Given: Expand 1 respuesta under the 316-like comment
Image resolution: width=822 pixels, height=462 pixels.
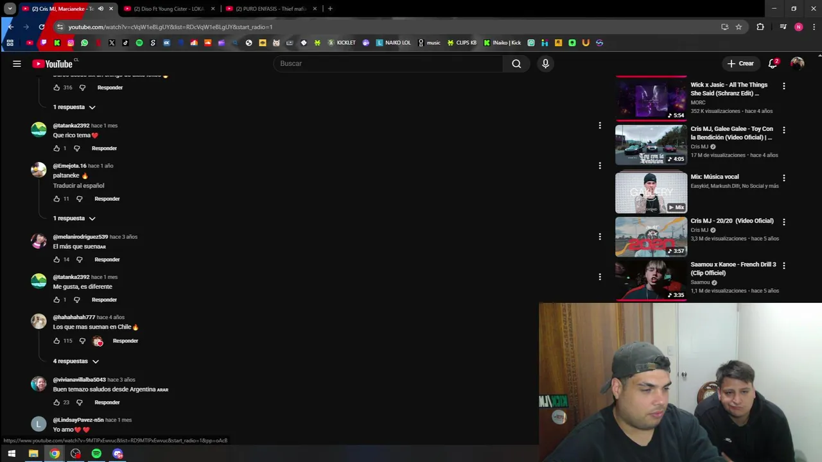Looking at the screenshot, I should [x=74, y=107].
